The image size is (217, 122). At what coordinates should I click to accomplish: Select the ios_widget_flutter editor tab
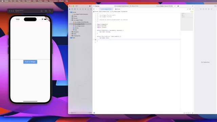click(x=106, y=9)
